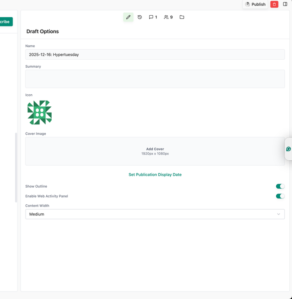292x299 pixels.
Task: Click the green Grammarly widget icon
Action: (288, 149)
